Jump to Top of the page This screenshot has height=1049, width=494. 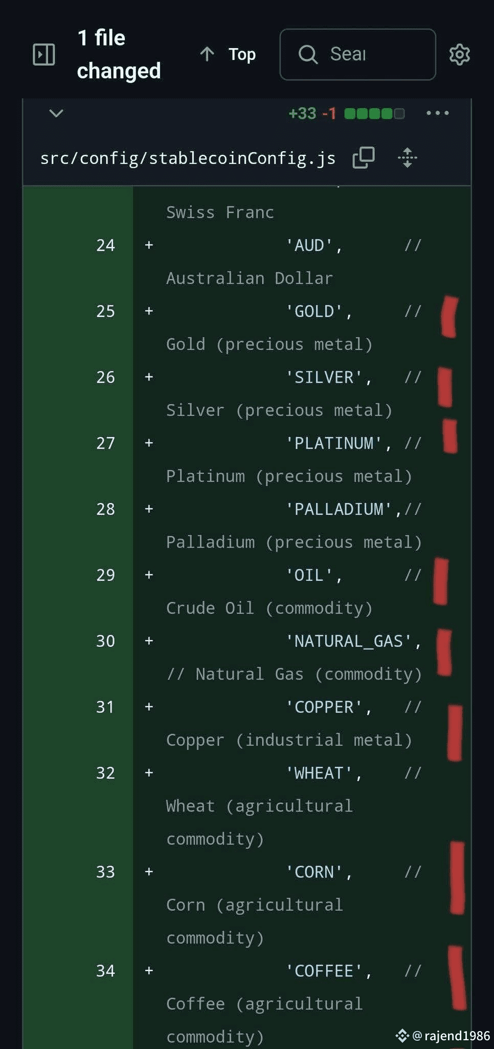click(x=241, y=54)
